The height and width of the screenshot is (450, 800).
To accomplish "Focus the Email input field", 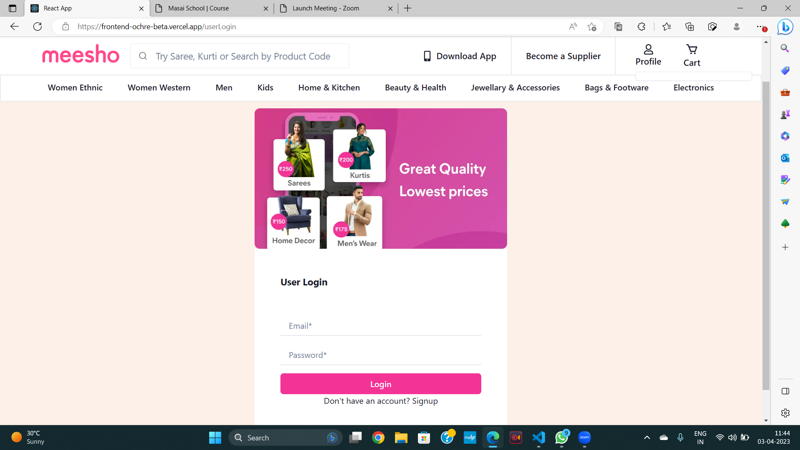I will (x=380, y=326).
